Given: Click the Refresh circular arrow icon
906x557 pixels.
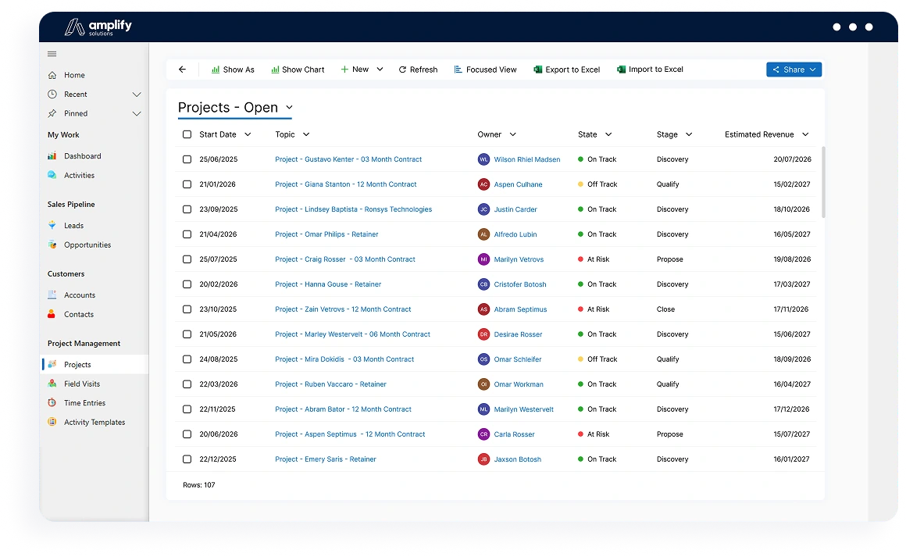Looking at the screenshot, I should (x=402, y=70).
